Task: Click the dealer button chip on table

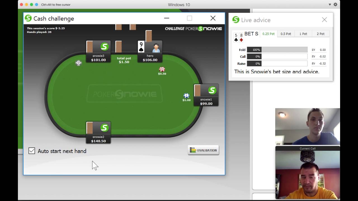Action: pos(79,63)
